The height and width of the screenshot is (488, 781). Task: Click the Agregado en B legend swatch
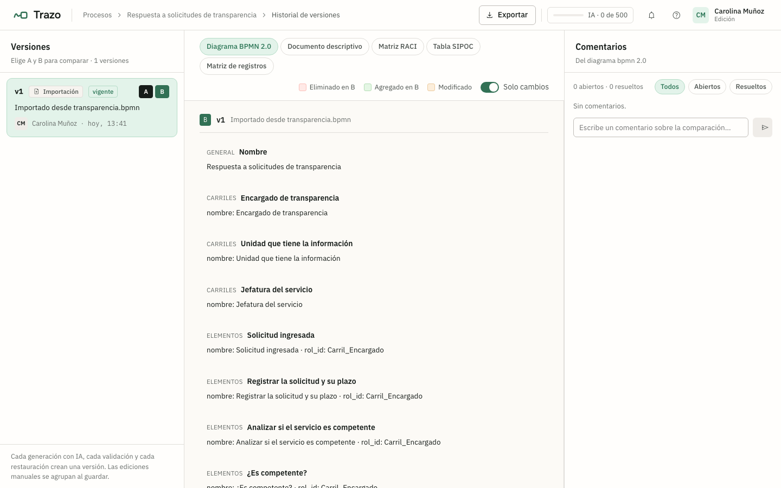click(368, 87)
